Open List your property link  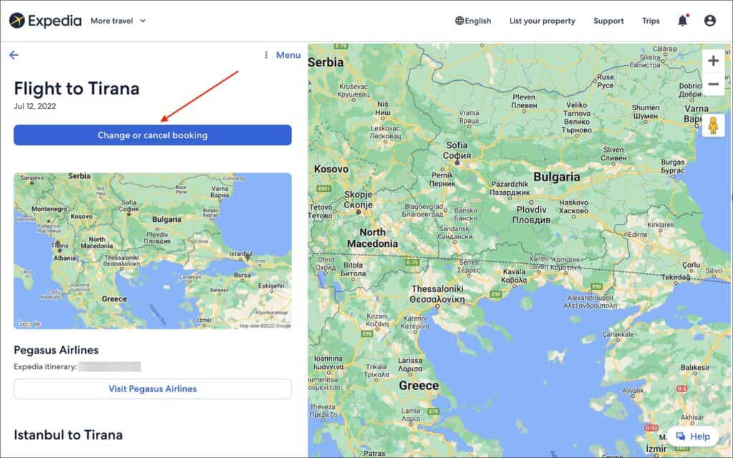543,21
